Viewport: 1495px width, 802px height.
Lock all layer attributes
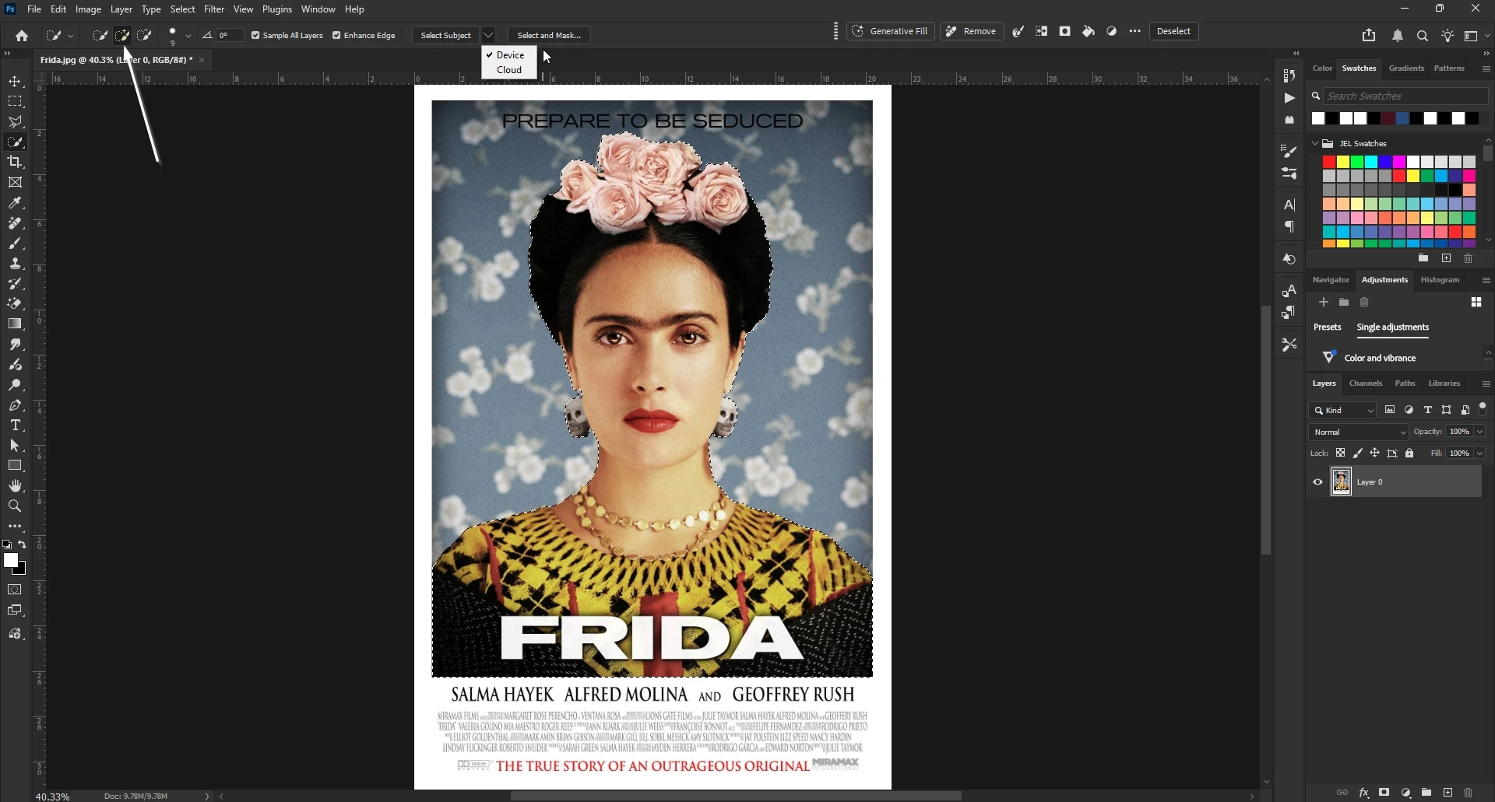point(1409,453)
